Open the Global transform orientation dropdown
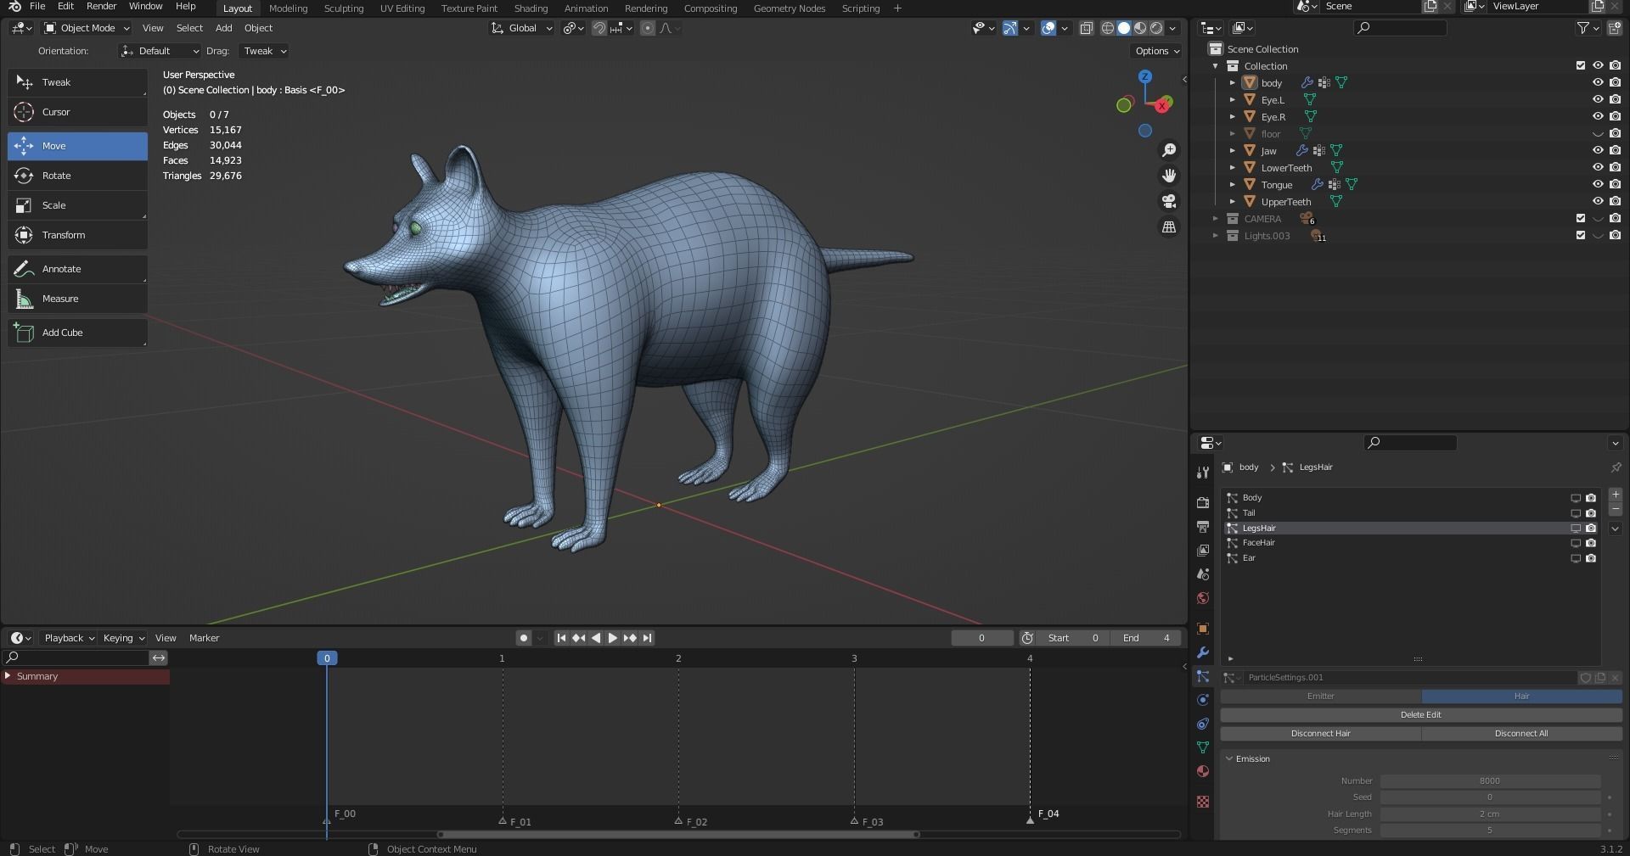1630x856 pixels. coord(521,28)
